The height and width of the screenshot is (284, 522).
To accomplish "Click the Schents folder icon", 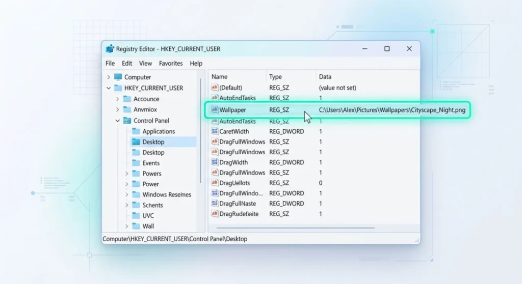I will click(136, 205).
